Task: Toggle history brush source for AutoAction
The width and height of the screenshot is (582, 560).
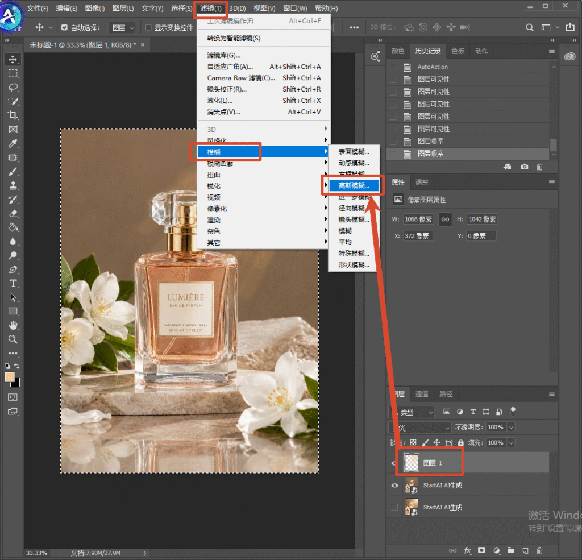Action: point(393,67)
